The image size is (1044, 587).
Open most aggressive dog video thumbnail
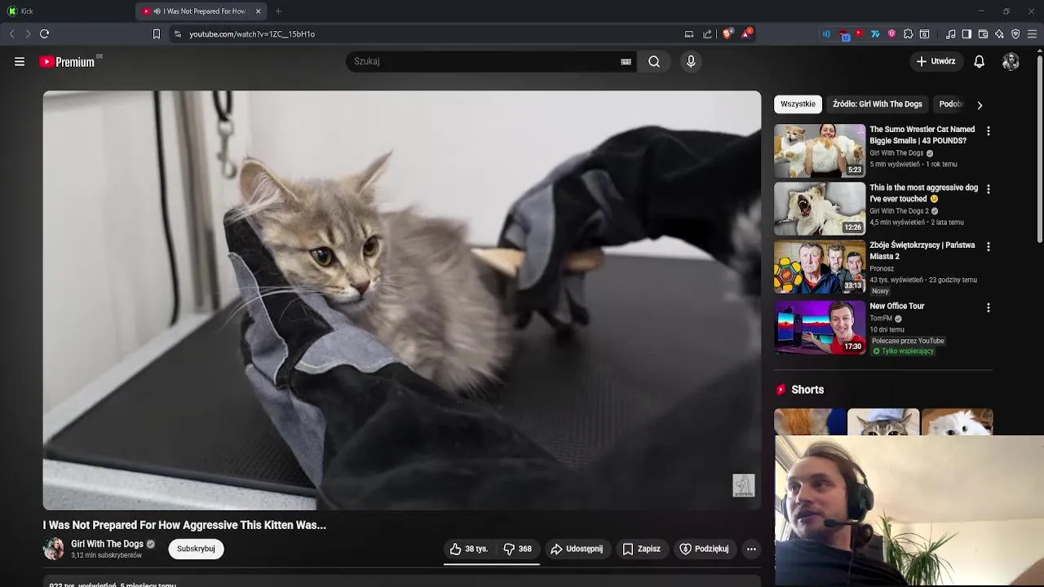[819, 208]
